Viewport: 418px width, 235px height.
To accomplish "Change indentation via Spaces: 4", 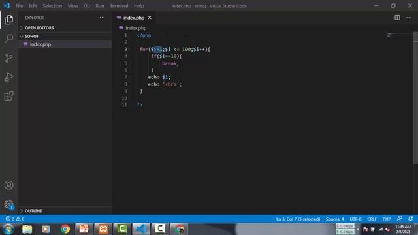I will pos(334,219).
